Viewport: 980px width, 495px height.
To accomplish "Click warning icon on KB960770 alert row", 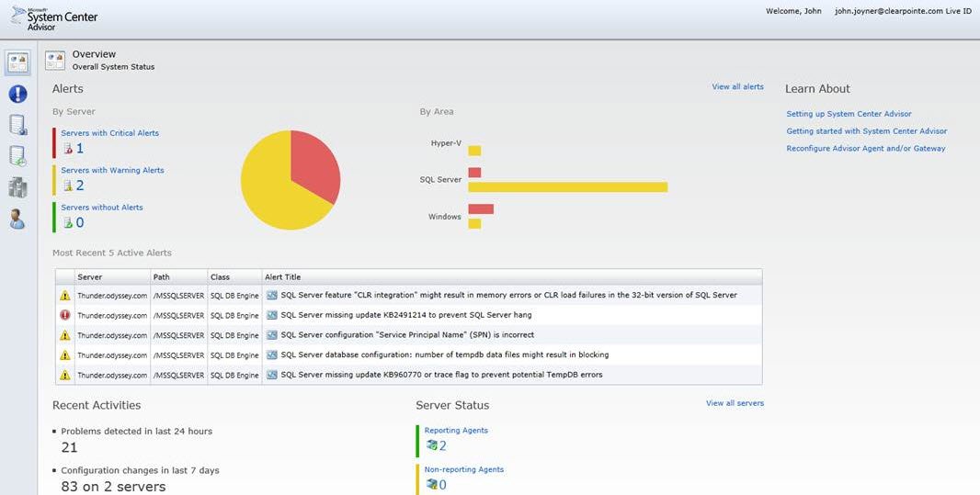I will (65, 375).
